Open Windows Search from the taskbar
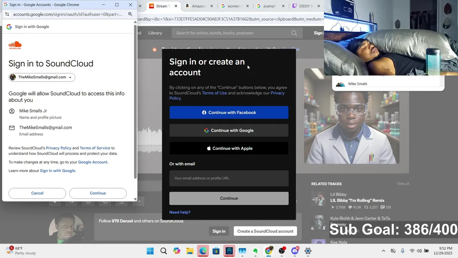This screenshot has height=258, width=458. 164,251
